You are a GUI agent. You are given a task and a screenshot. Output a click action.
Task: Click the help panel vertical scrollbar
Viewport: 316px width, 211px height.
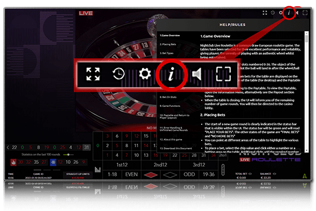click(306, 91)
